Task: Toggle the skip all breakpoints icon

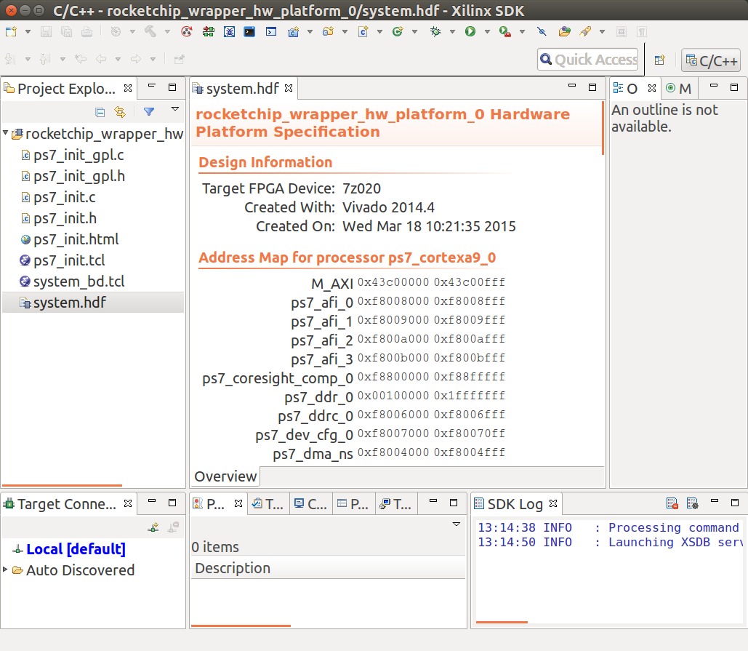Action: click(542, 32)
